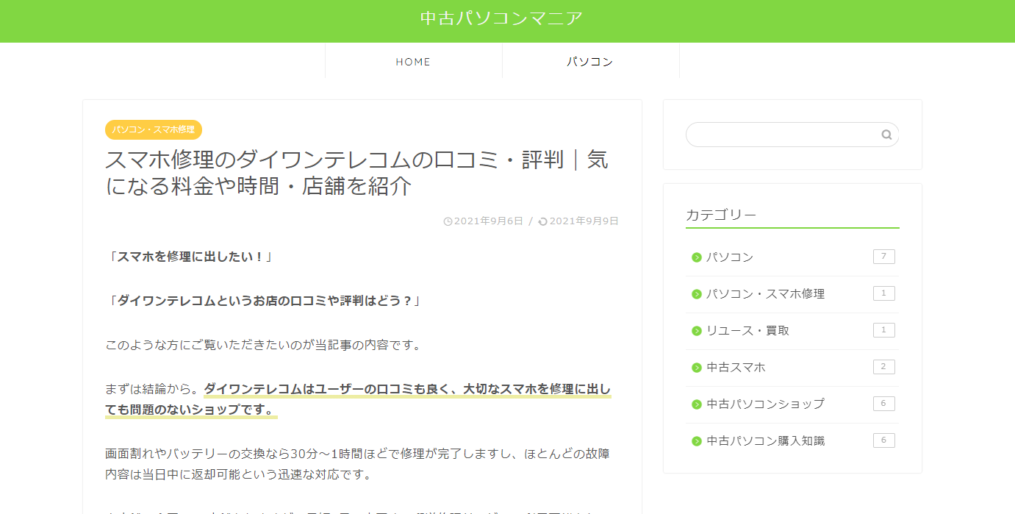Viewport: 1015px width, 514px height.
Task: Click the count badge for 中古パソコン購入知識
Action: pos(884,440)
